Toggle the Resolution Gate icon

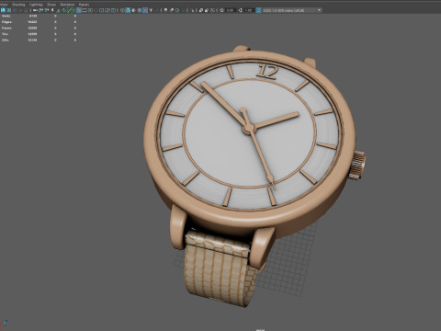(x=90, y=10)
